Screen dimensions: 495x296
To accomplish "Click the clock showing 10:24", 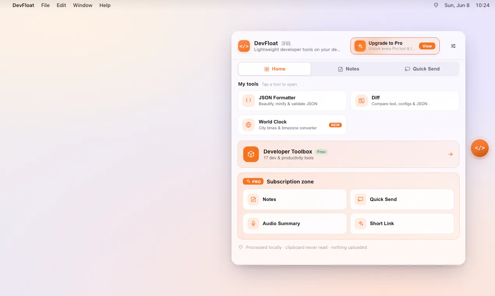I will tap(483, 5).
